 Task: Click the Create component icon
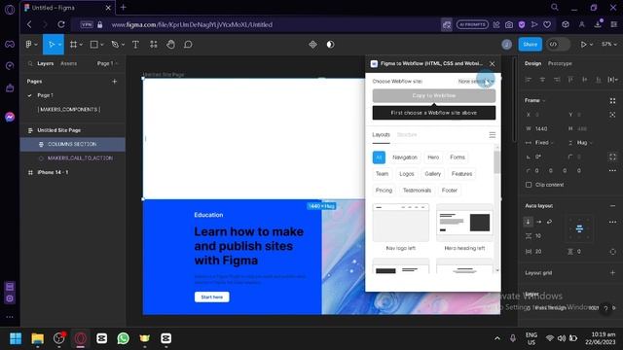(313, 45)
